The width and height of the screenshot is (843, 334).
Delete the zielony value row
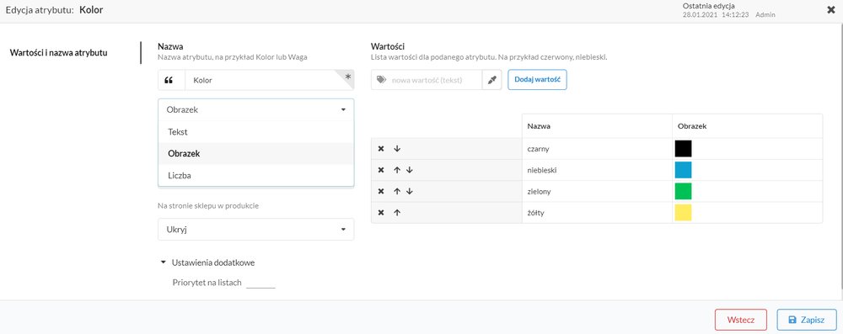click(381, 192)
